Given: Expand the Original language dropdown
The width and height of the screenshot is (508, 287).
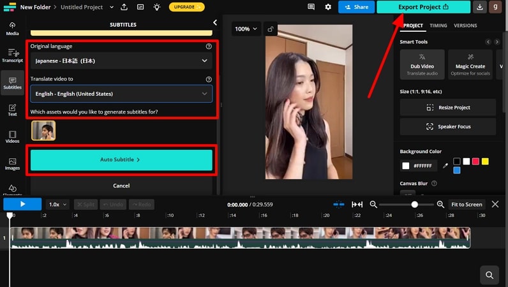Looking at the screenshot, I should click(121, 61).
